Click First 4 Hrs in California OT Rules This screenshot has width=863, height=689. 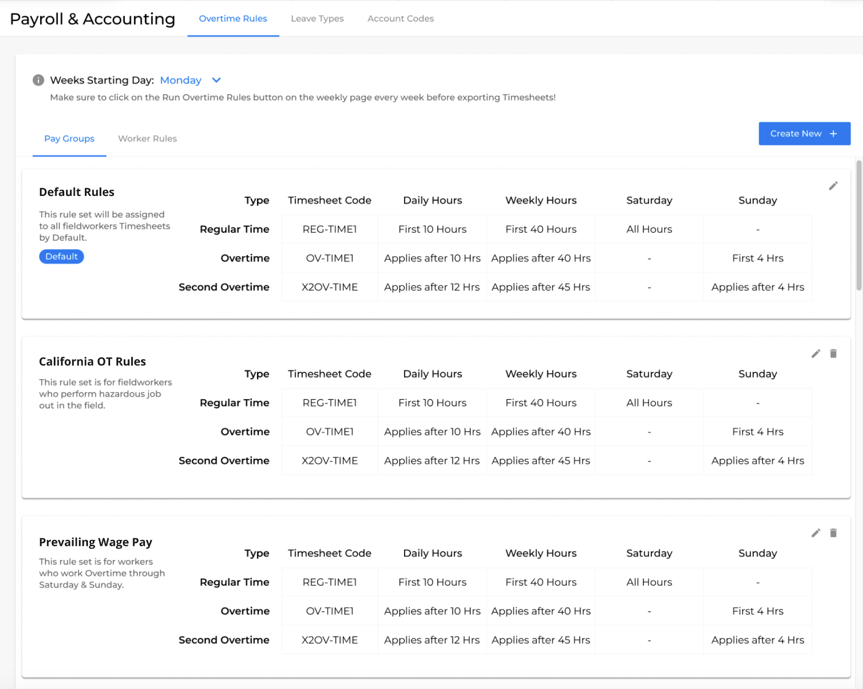pos(758,432)
